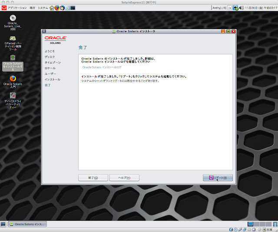Open the home folder panel launcher

click(52, 8)
